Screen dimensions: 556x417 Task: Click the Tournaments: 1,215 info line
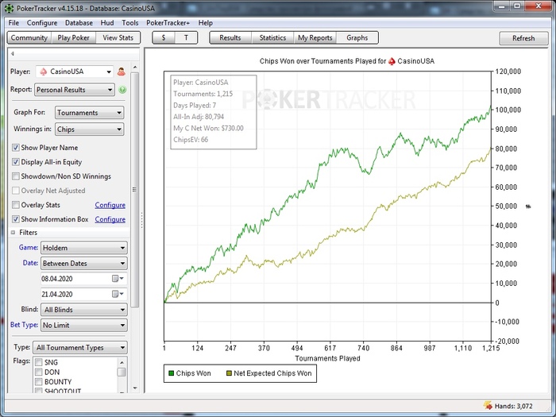click(x=203, y=94)
